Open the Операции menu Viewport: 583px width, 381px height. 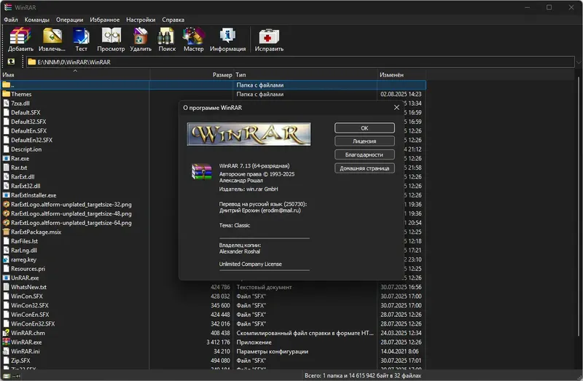(69, 20)
